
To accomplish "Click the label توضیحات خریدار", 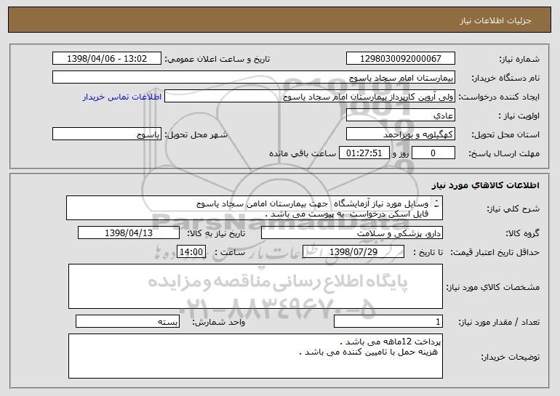I will pyautogui.click(x=510, y=357).
